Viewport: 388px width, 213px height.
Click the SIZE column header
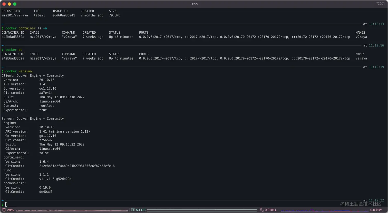tap(113, 11)
